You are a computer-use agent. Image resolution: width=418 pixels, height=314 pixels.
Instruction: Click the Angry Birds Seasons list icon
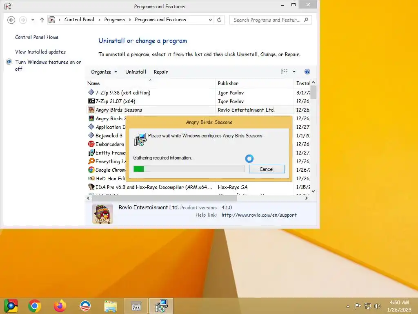[91, 110]
